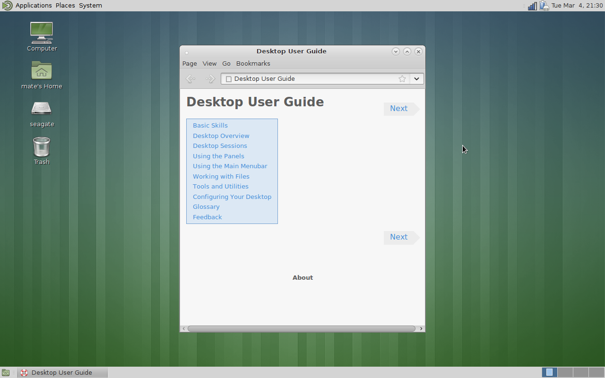The image size is (605, 378).
Task: Open the Computer desktop icon
Action: [x=42, y=33]
